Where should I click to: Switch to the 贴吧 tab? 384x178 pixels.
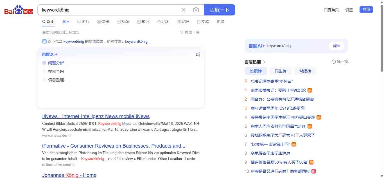[183, 22]
